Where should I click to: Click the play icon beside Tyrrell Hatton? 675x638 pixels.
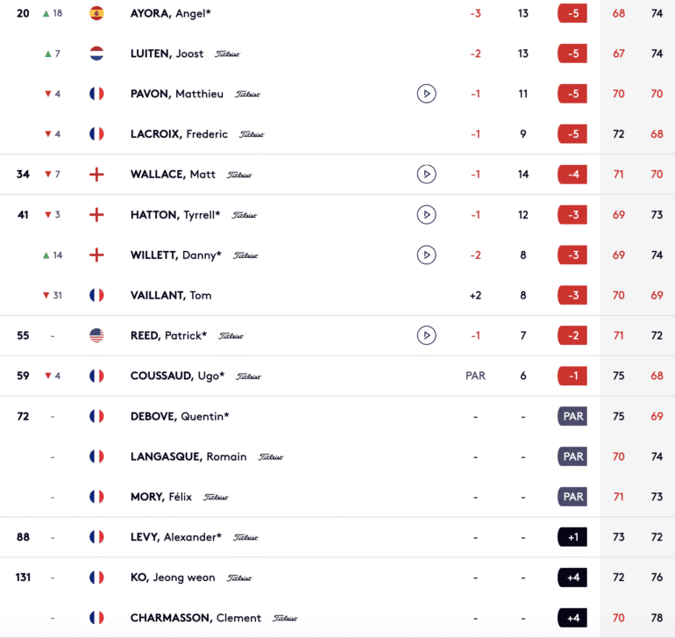click(426, 215)
